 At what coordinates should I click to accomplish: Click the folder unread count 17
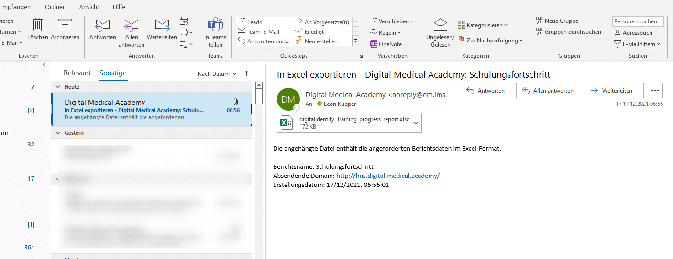pyautogui.click(x=31, y=179)
